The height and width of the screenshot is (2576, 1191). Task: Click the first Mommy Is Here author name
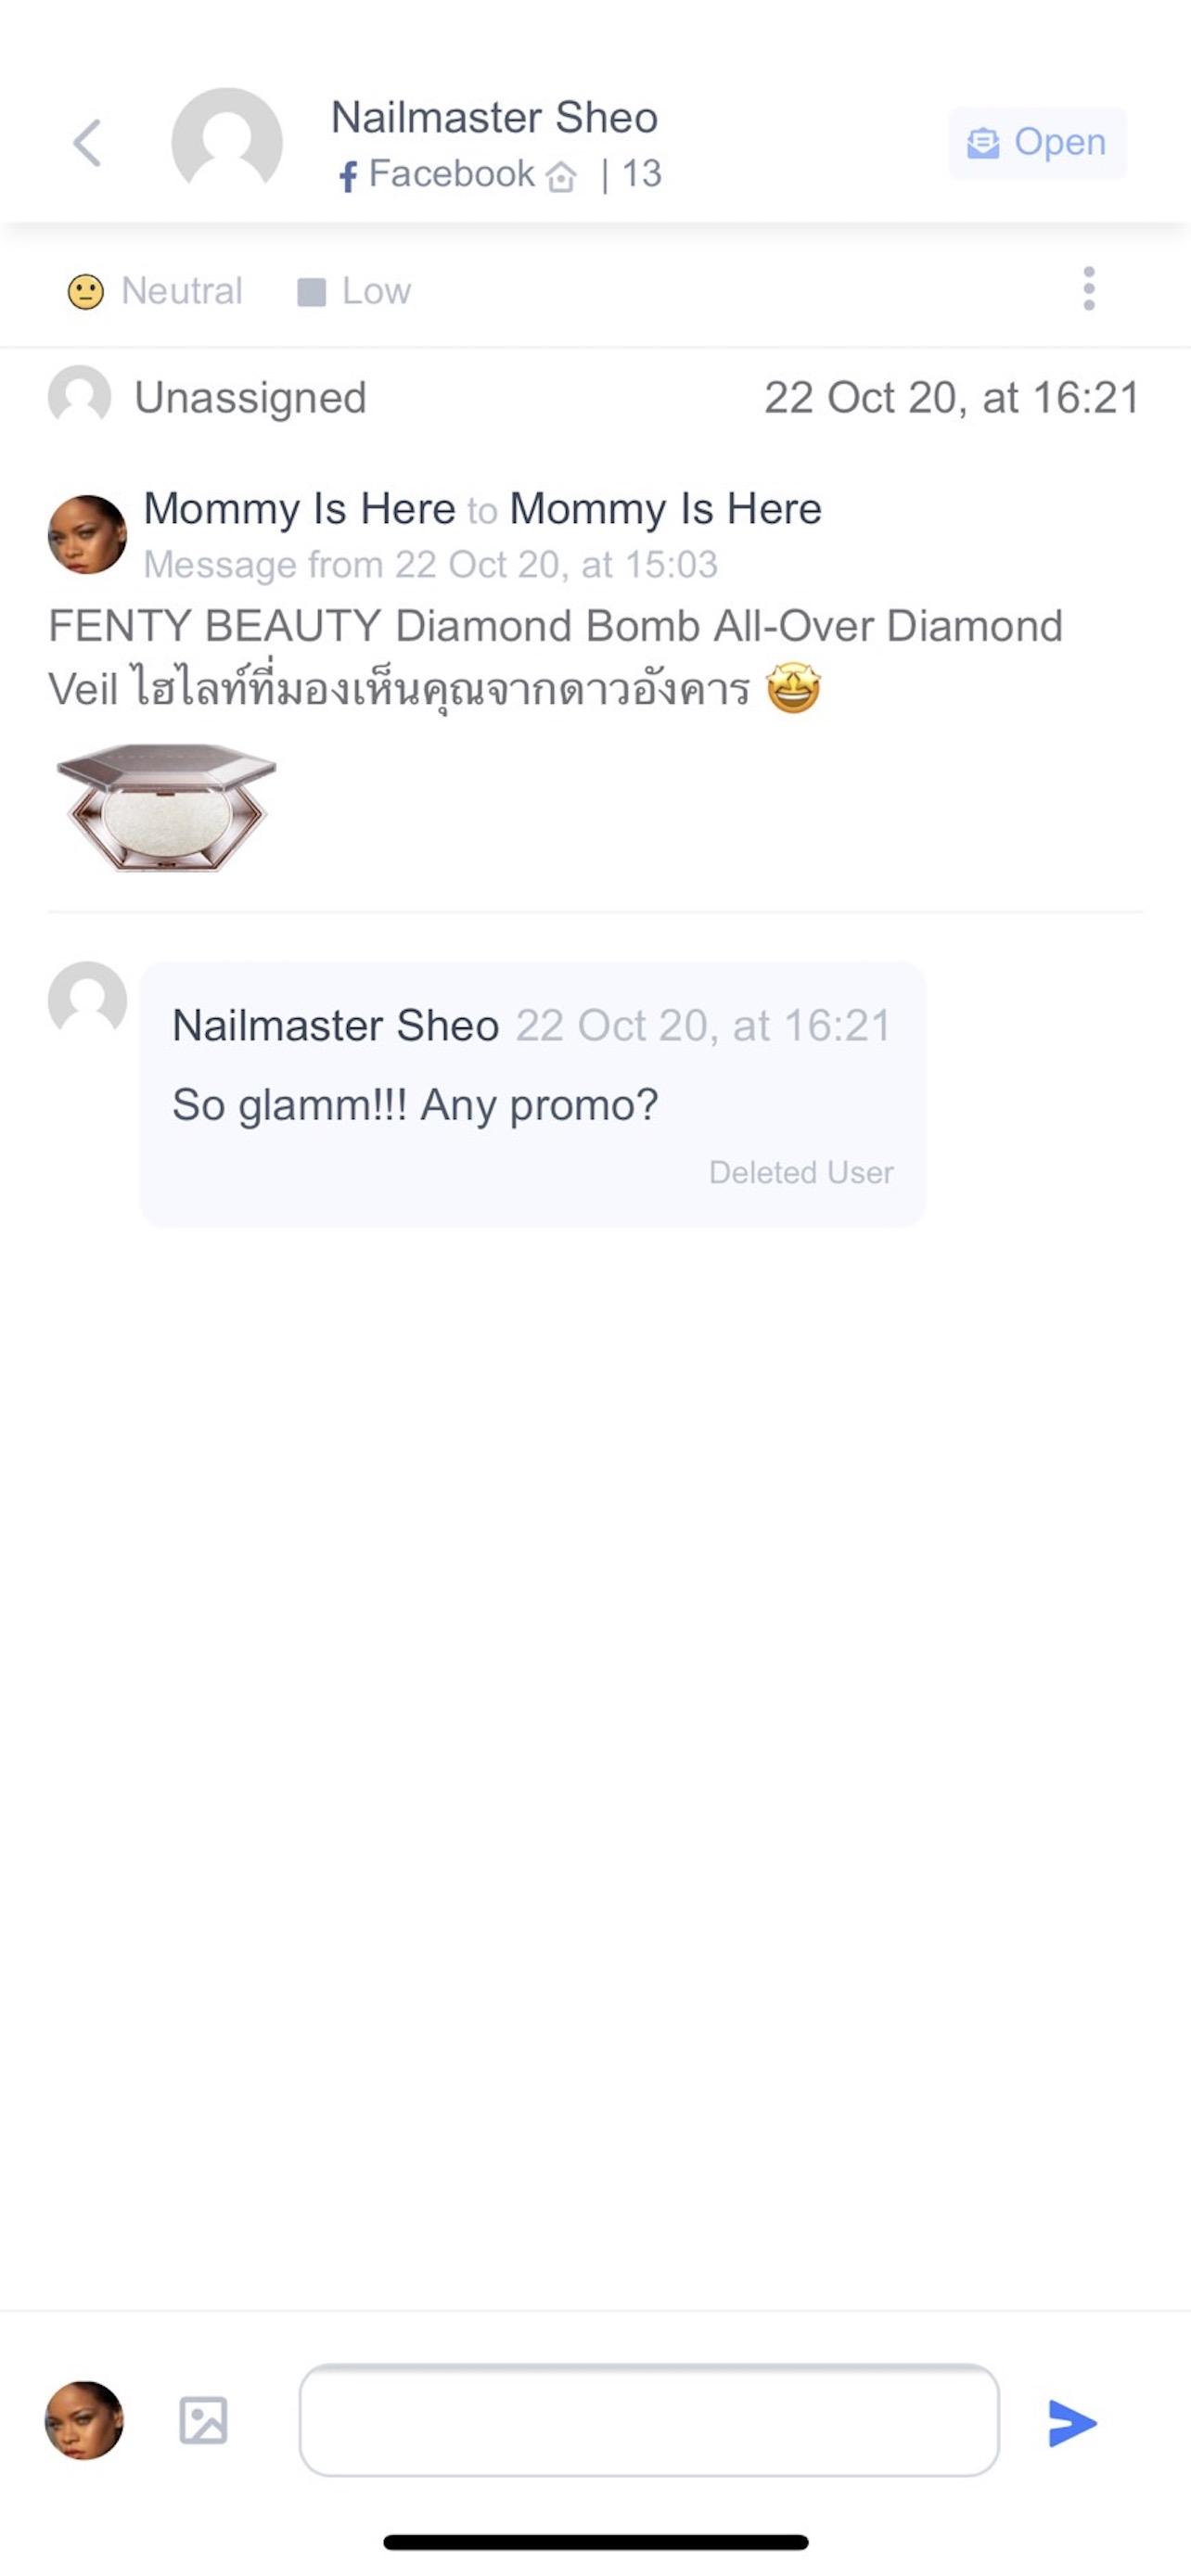[x=299, y=509]
